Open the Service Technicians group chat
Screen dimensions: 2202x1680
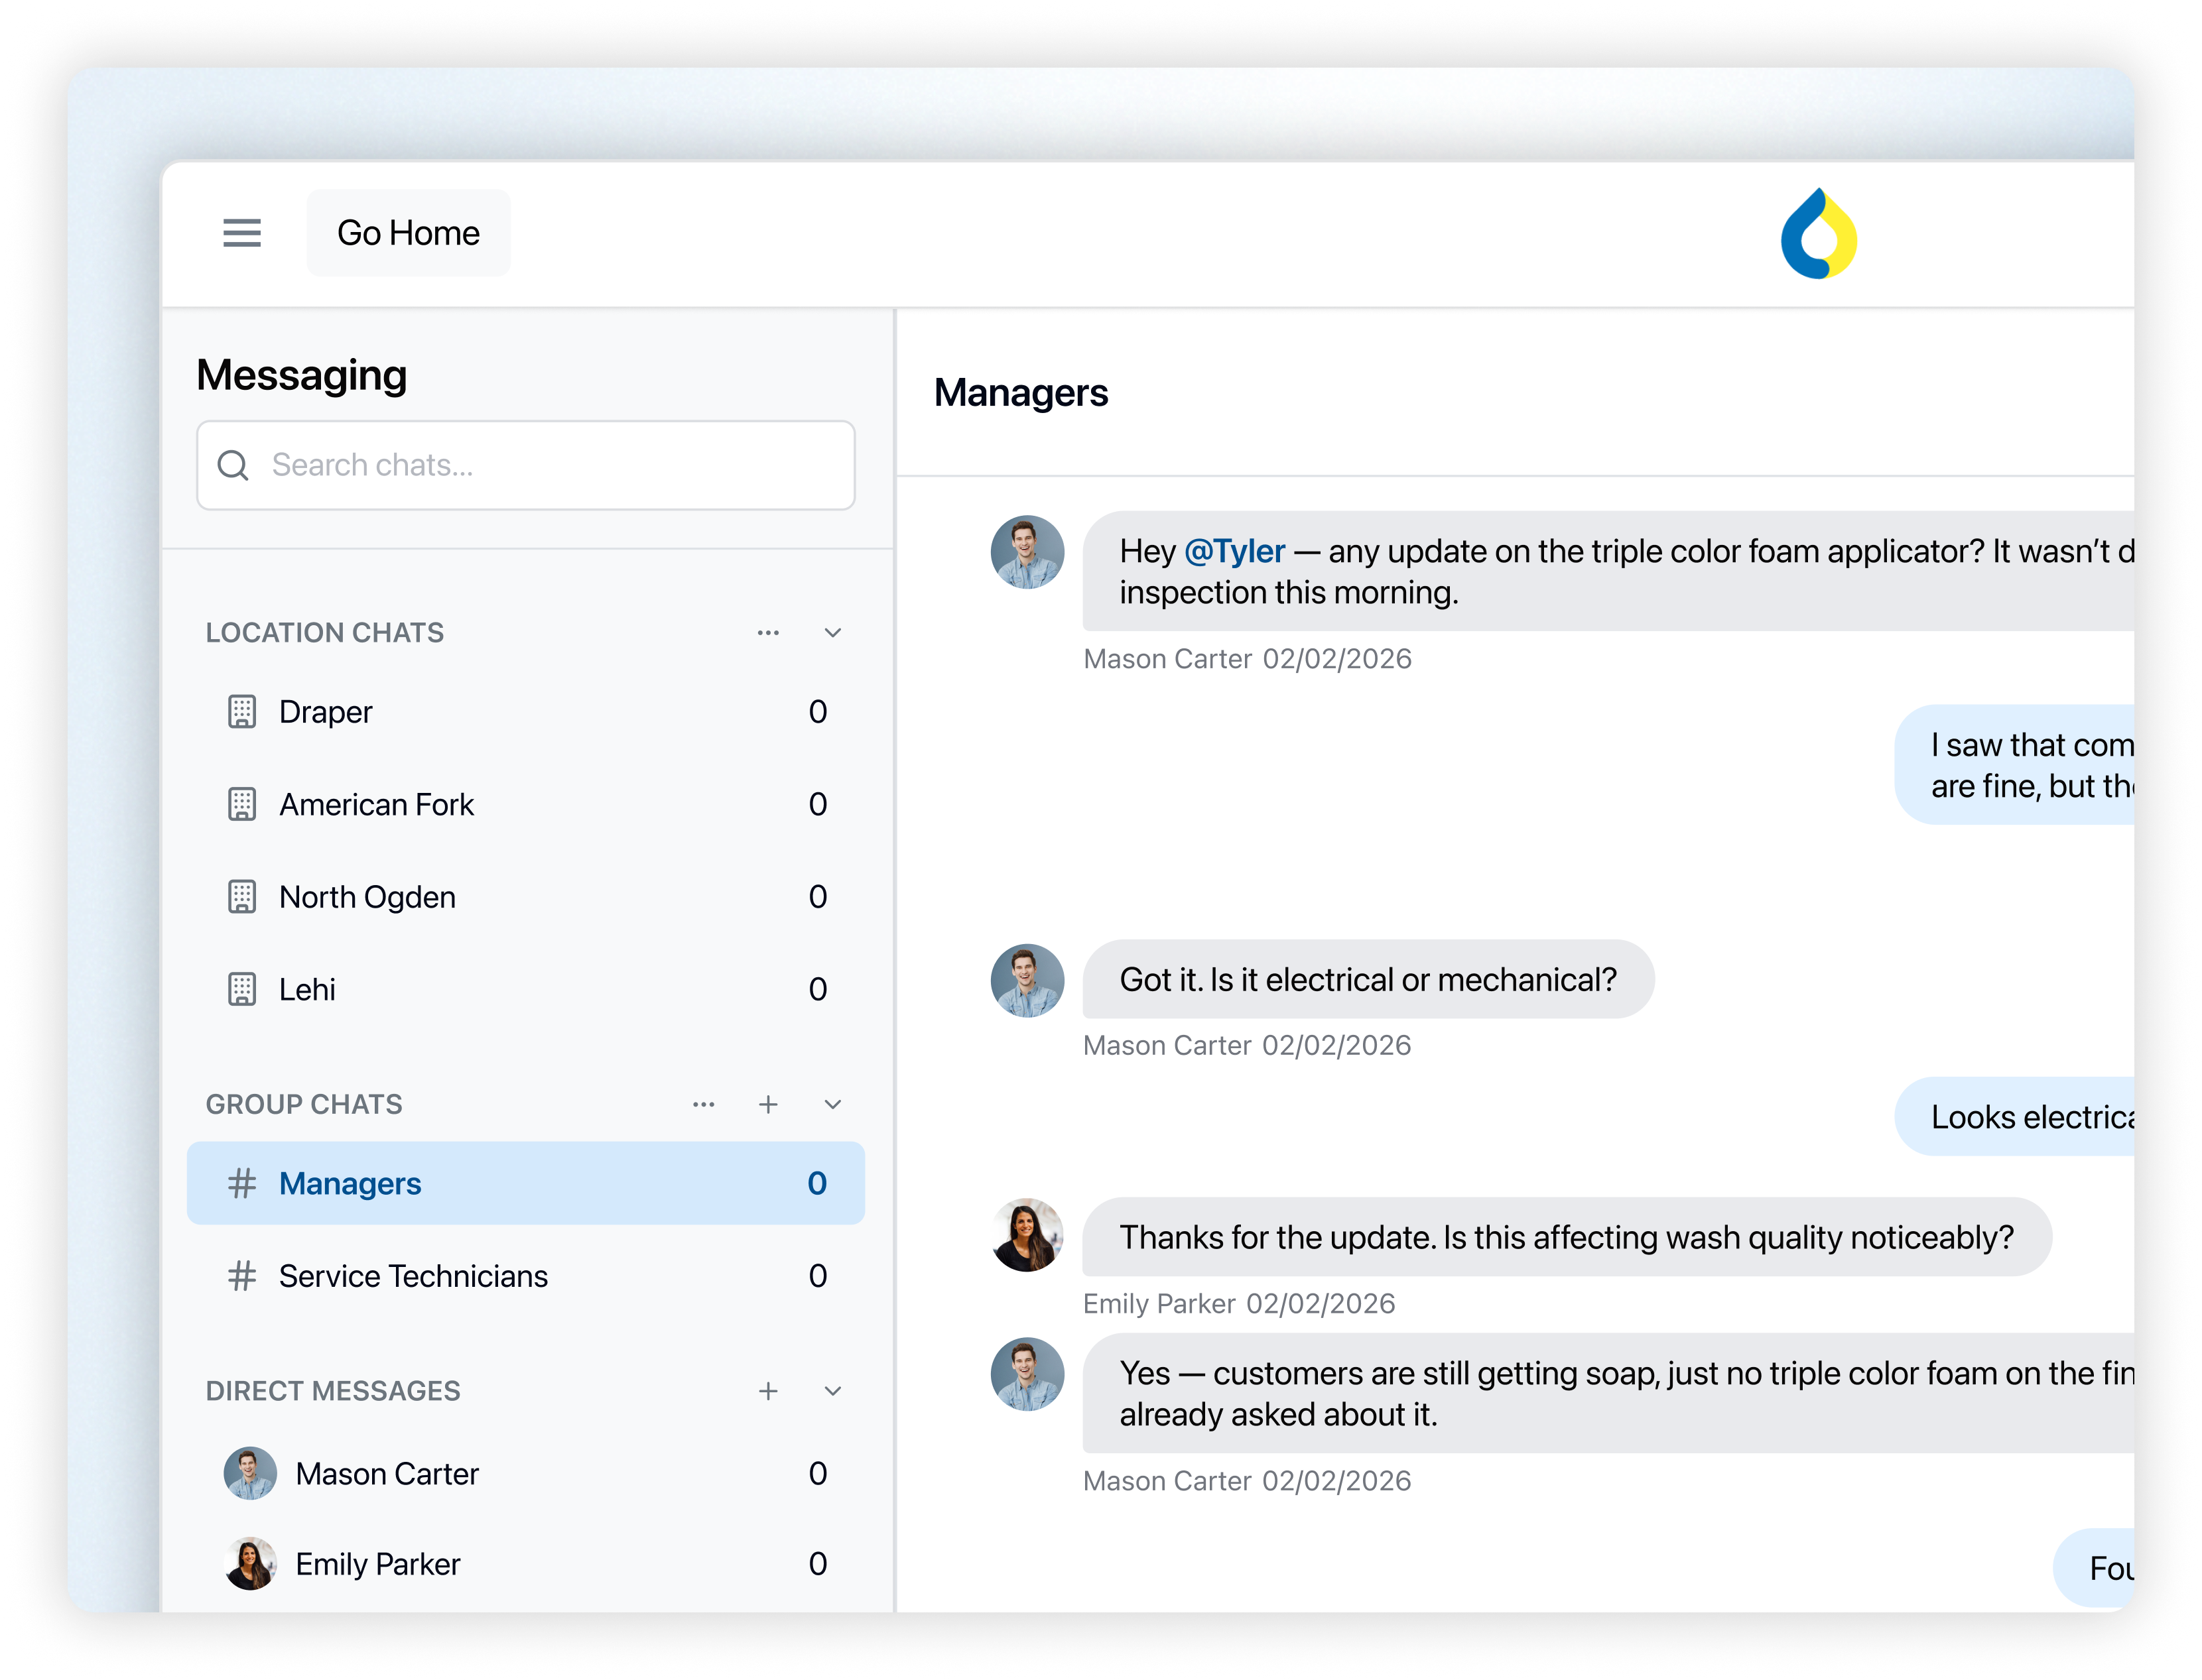pos(413,1276)
